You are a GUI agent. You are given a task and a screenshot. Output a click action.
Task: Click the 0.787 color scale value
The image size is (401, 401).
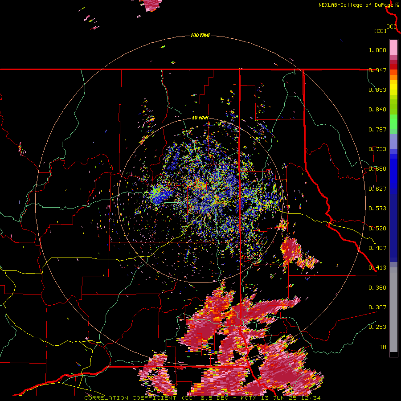coord(377,129)
